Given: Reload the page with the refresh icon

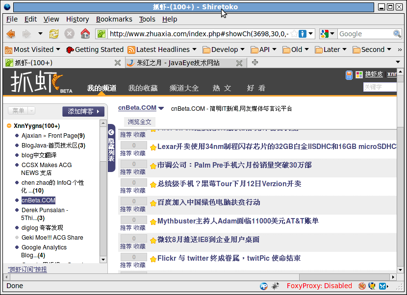Looking at the screenshot, I should (54, 34).
